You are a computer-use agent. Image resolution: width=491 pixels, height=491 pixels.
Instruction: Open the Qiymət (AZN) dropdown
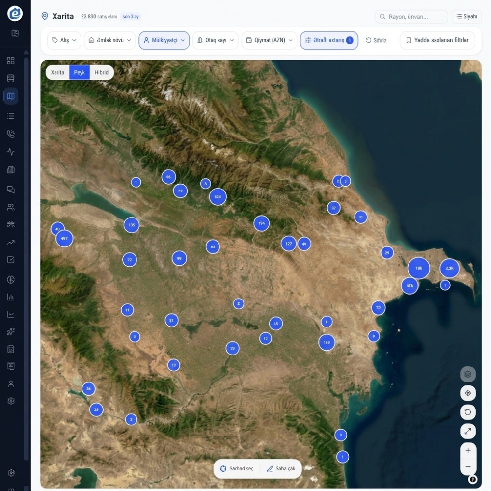pyautogui.click(x=269, y=40)
